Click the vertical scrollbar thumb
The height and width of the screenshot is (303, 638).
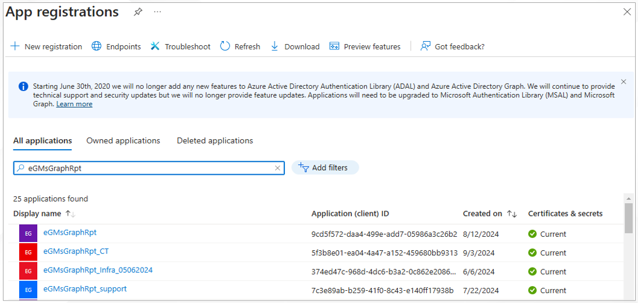[x=629, y=218]
